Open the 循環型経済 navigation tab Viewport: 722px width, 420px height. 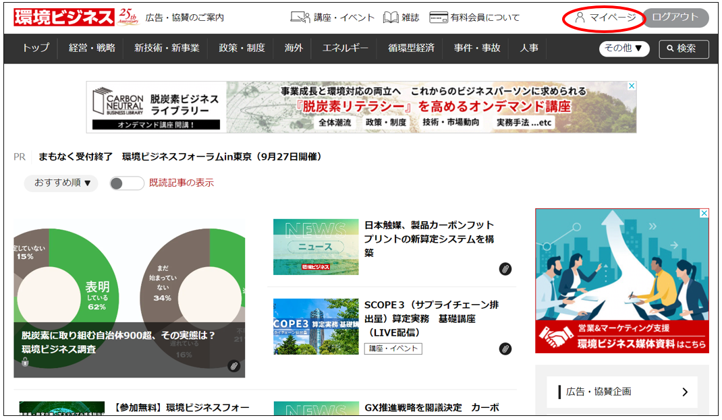tap(411, 48)
